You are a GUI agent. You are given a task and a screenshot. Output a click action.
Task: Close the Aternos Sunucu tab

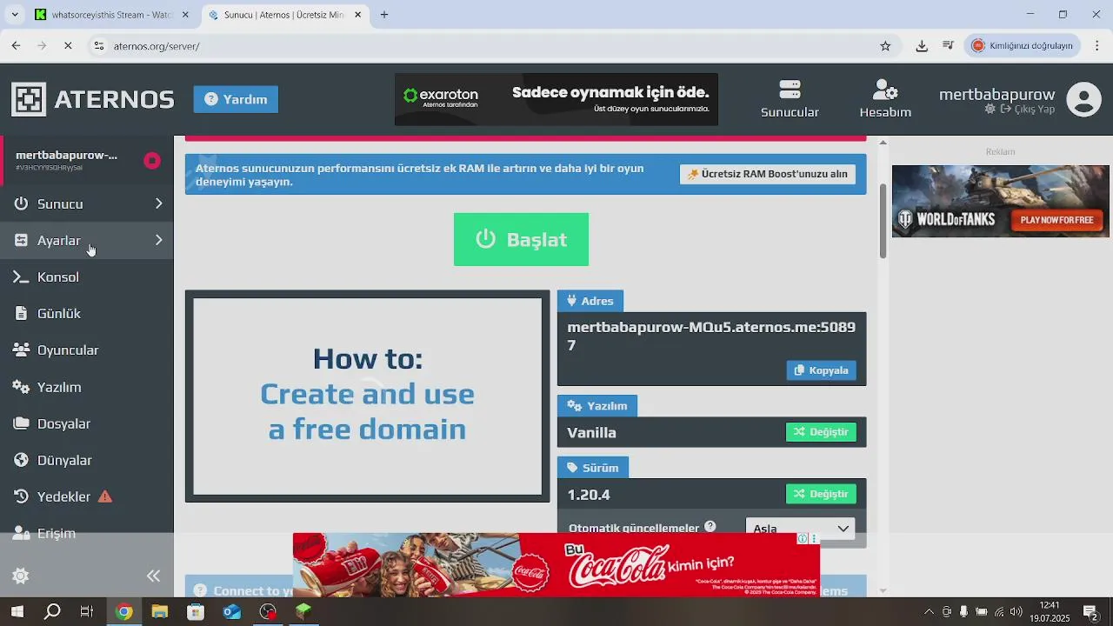[x=358, y=15]
